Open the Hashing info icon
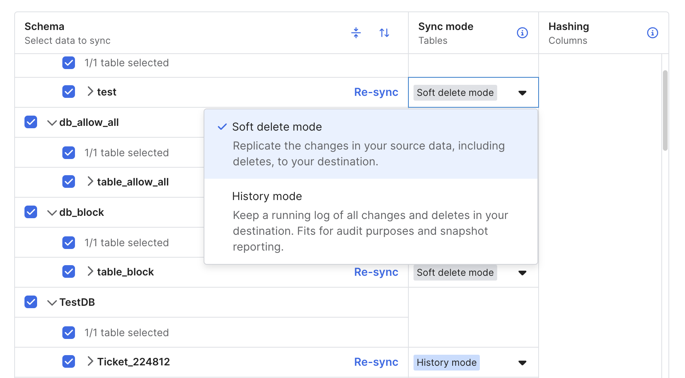 point(653,33)
